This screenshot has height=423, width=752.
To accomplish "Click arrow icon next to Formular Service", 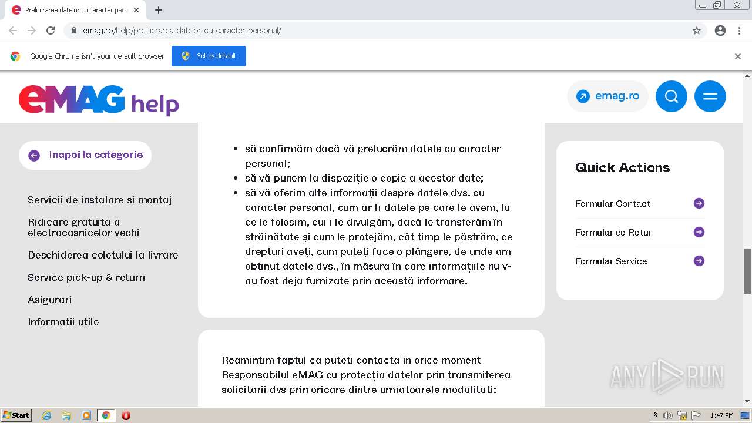I will tap(699, 261).
